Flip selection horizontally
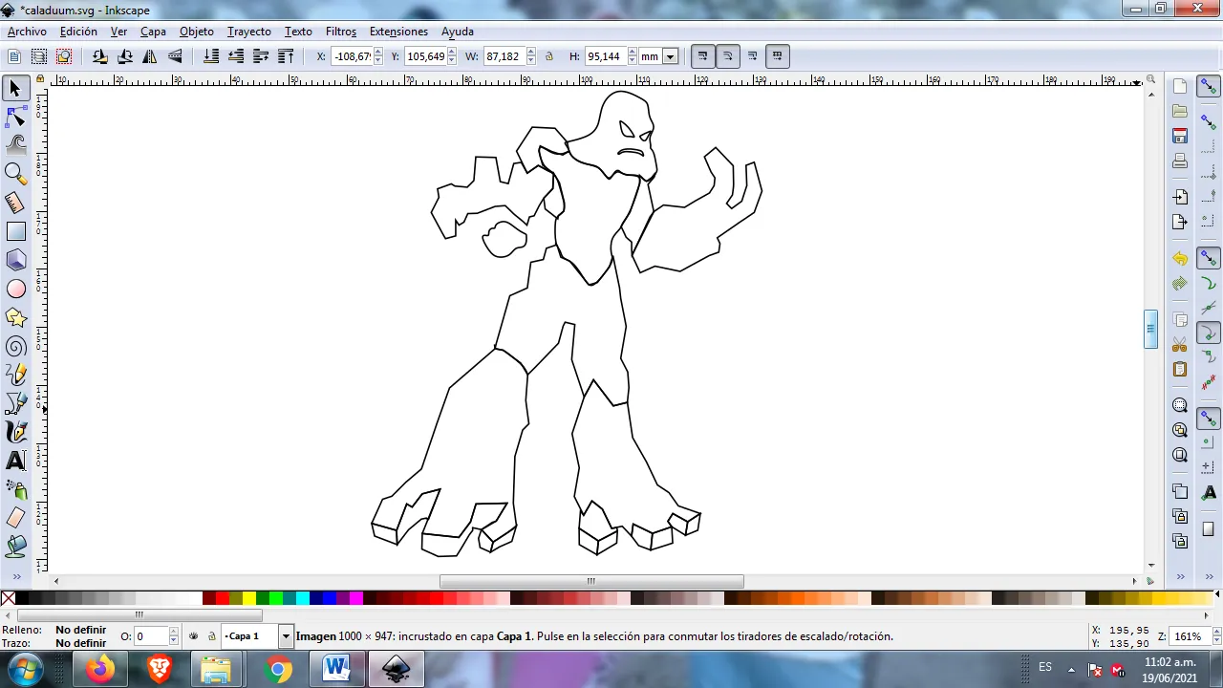Image resolution: width=1223 pixels, height=688 pixels. click(150, 56)
